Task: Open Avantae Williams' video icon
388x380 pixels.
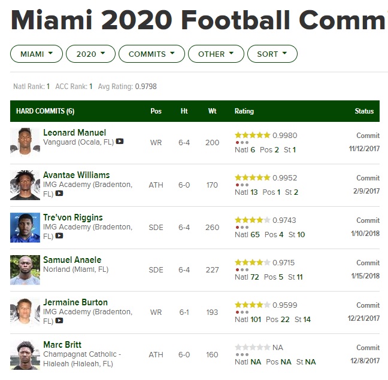Action: (x=59, y=194)
